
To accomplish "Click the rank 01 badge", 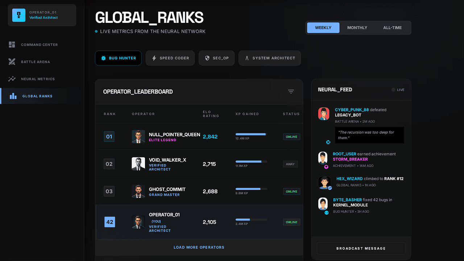I will point(109,137).
